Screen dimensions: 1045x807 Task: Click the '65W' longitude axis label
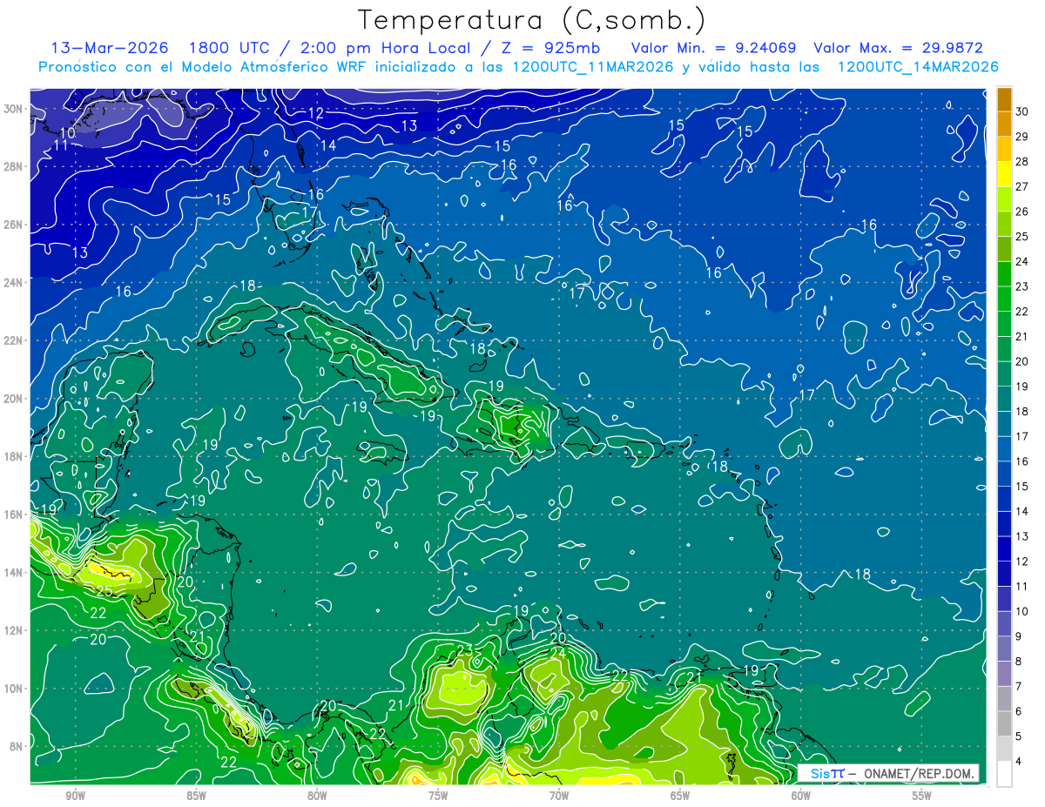[x=680, y=796]
